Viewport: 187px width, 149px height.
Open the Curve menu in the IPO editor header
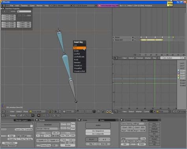[146, 112]
